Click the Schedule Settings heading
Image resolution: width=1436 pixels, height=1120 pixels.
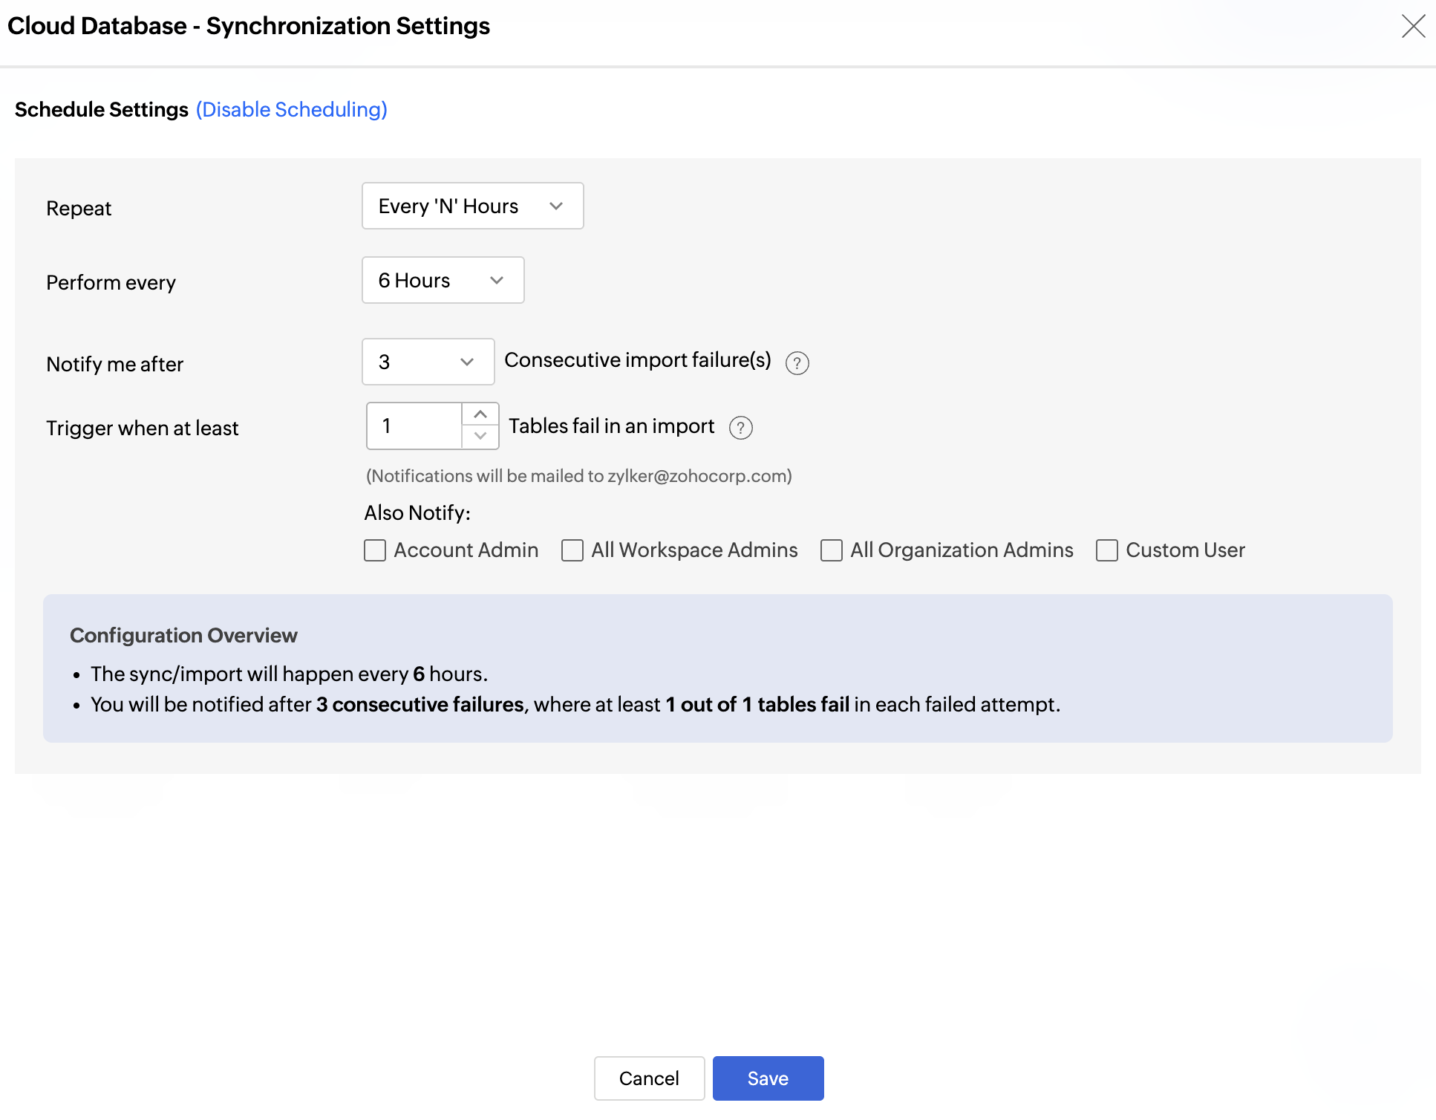click(102, 109)
